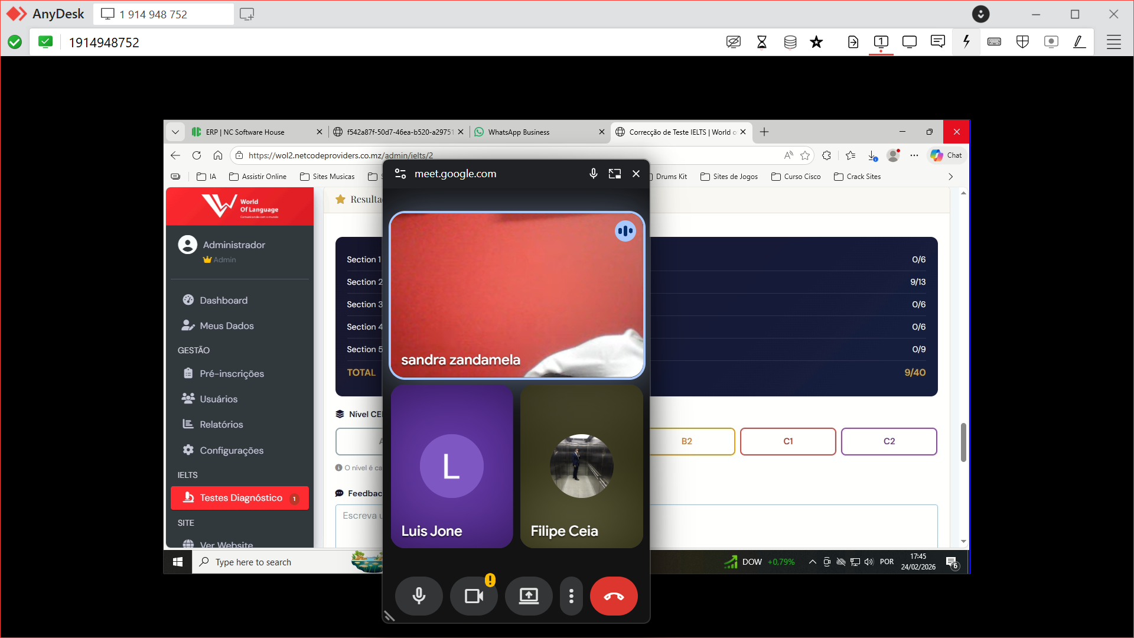This screenshot has height=638, width=1134.
Task: Click the AnyDesk whiteboard pen icon
Action: click(x=1079, y=42)
